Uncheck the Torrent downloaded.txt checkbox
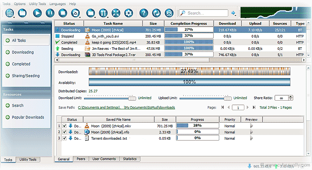Screen dimensions: 312x170 tap(65, 138)
